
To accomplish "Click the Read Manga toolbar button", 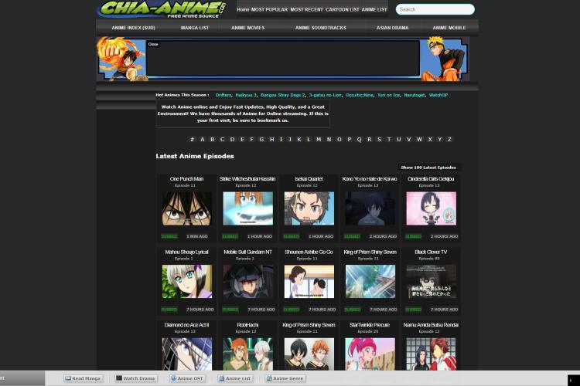I will tap(83, 378).
